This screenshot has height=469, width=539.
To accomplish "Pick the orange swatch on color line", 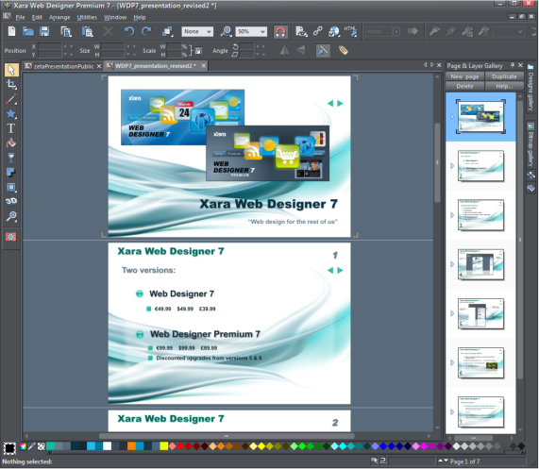I will pos(131,446).
